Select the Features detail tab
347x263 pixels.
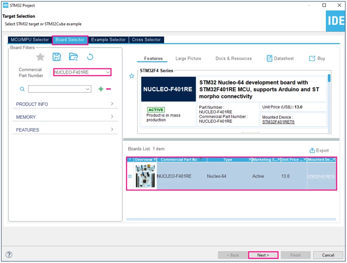click(x=153, y=58)
